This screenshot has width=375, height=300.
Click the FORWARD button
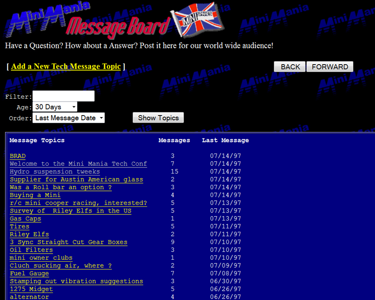point(330,66)
